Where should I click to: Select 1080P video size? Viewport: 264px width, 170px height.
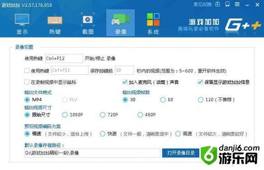pyautogui.click(x=65, y=115)
